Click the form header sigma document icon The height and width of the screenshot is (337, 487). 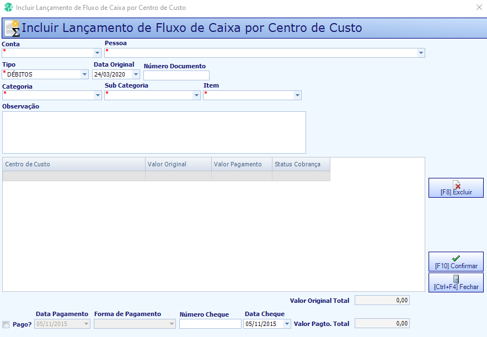13,28
